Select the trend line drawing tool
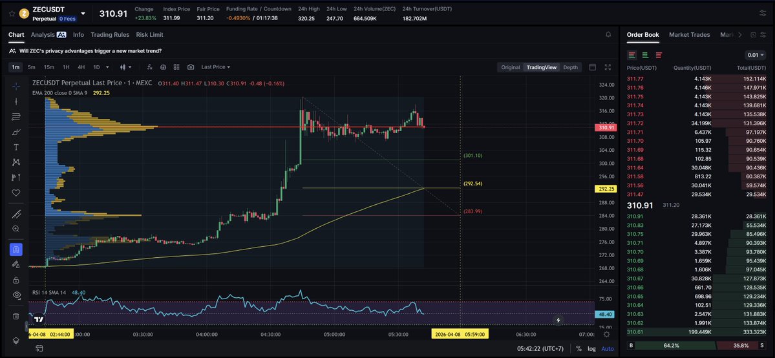The image size is (775, 358). pos(16,101)
